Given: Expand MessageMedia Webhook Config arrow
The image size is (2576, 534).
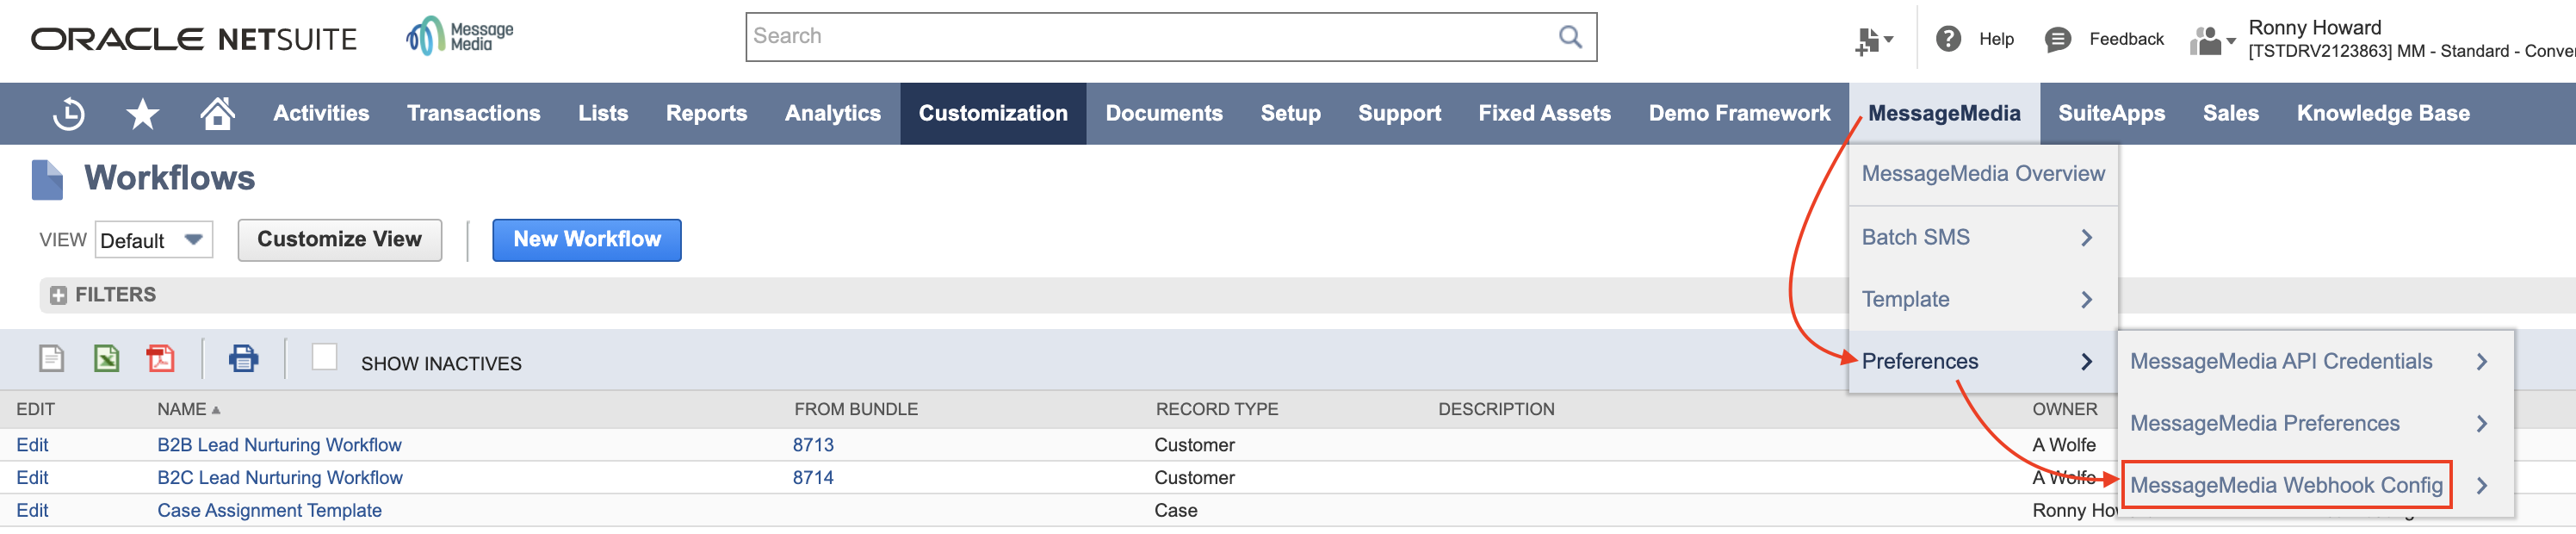Looking at the screenshot, I should (x=2482, y=486).
